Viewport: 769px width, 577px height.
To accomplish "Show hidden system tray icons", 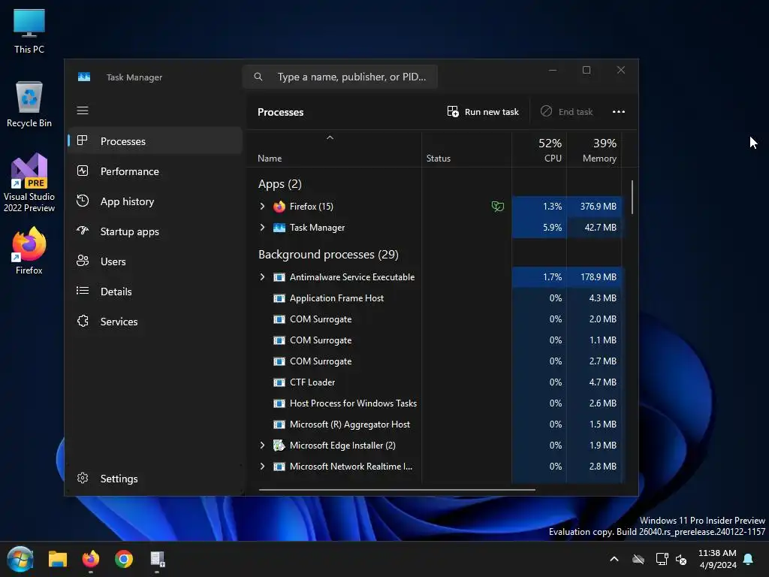I will point(614,559).
